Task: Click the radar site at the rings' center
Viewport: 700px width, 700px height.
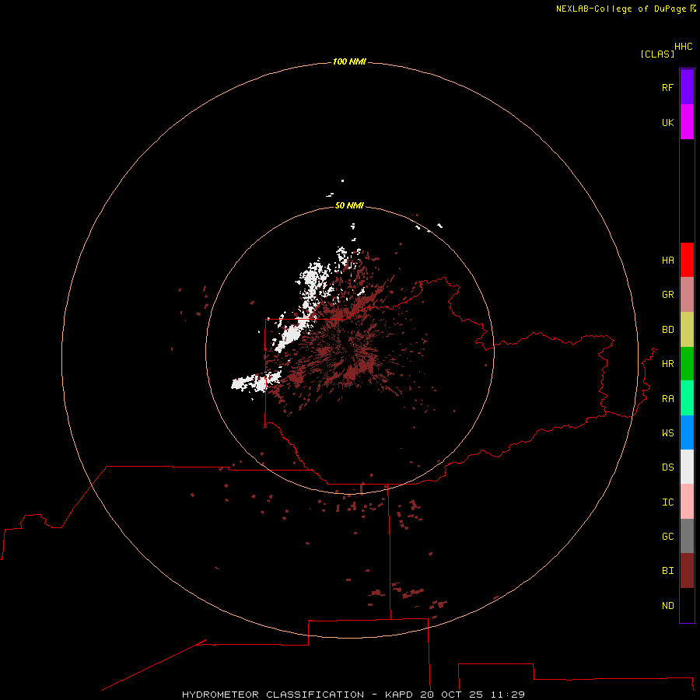Action: (x=350, y=350)
